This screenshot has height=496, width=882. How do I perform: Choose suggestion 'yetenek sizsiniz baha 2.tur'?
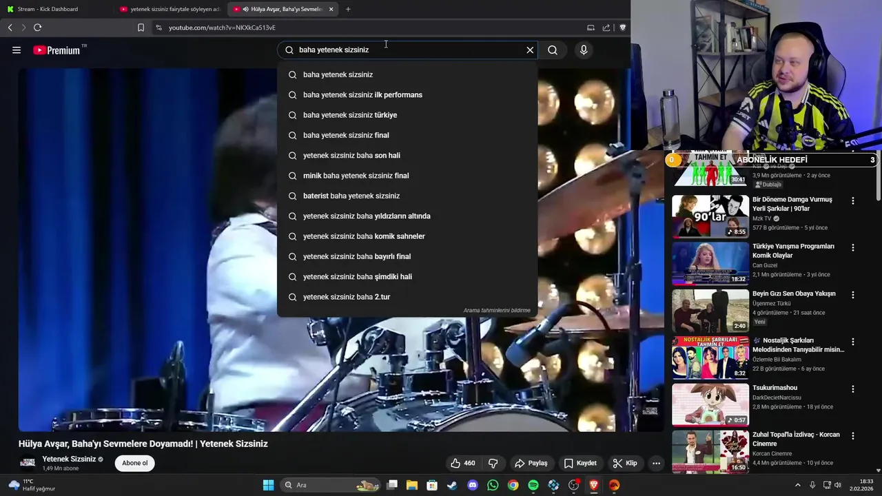pyautogui.click(x=407, y=297)
